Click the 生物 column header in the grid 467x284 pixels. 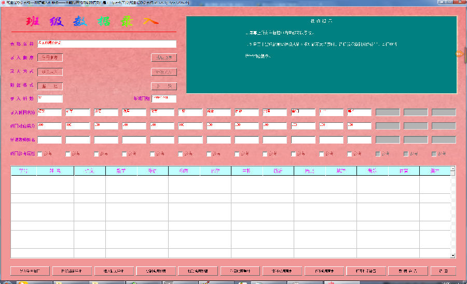coord(246,171)
